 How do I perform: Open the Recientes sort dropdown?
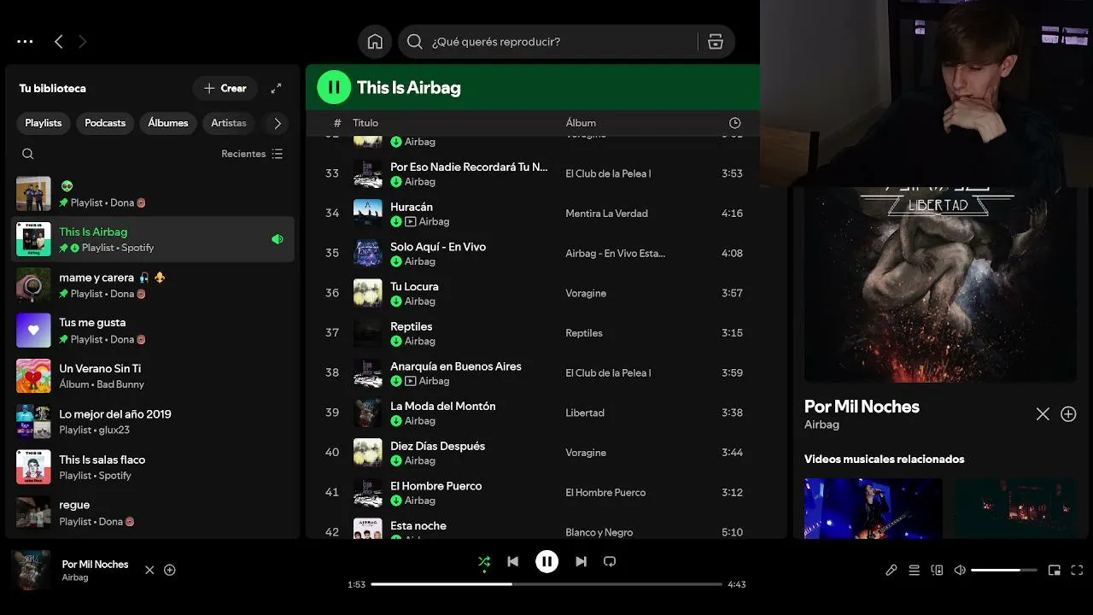click(x=252, y=154)
